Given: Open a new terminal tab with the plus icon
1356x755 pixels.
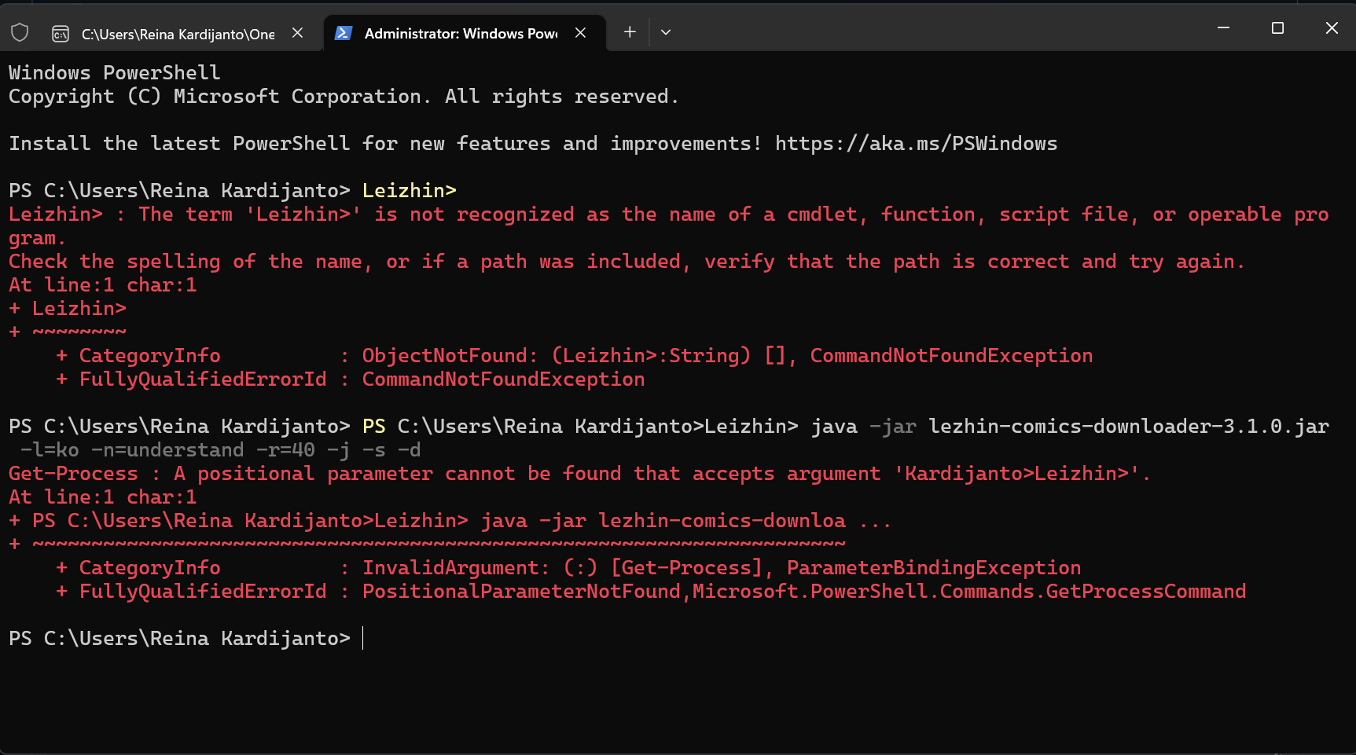Looking at the screenshot, I should [629, 32].
